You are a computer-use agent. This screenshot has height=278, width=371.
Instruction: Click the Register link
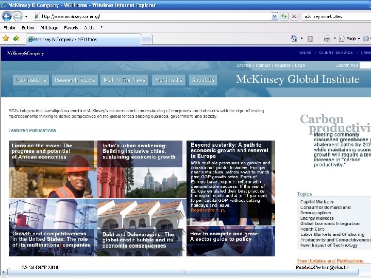pyautogui.click(x=282, y=65)
